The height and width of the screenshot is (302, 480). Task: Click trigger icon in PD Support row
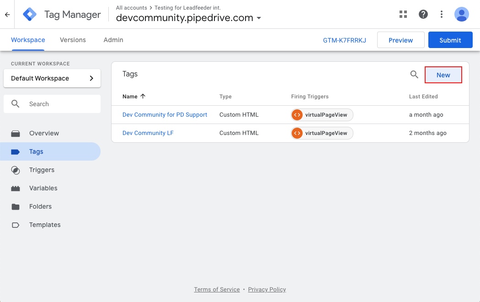pyautogui.click(x=297, y=115)
